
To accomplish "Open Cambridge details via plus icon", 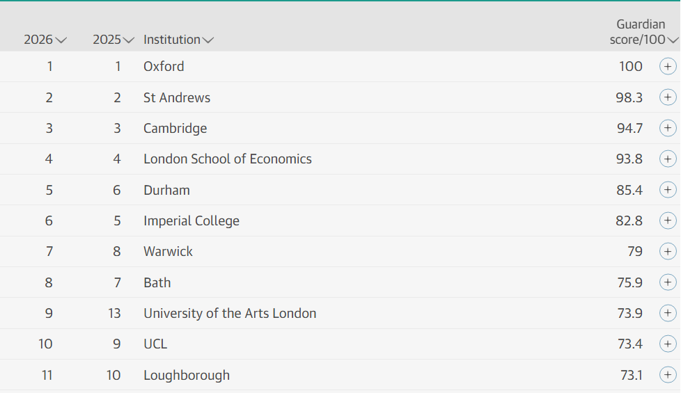I will pos(668,128).
